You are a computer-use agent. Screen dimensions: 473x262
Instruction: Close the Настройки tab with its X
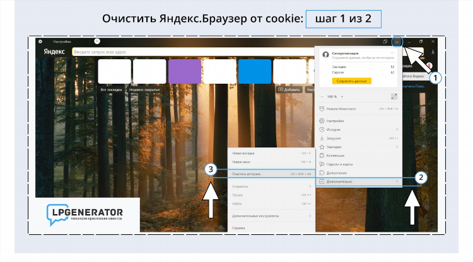coord(97,42)
